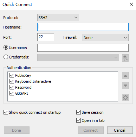136x137 pixels.
Task: Expand the Protocol SSH2 dropdown
Action: point(58,18)
